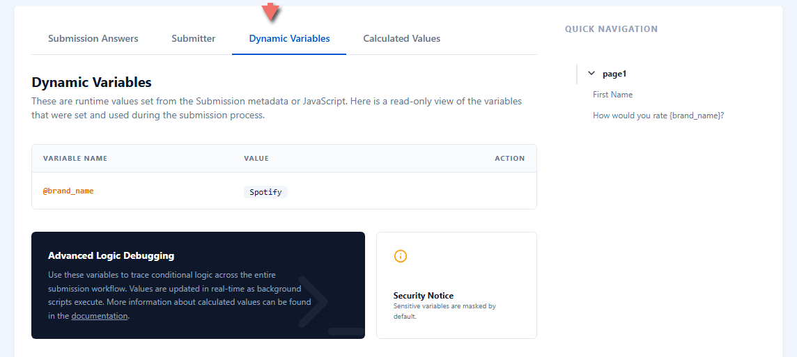797x357 pixels.
Task: Select the Dynamic Variables tab
Action: pyautogui.click(x=289, y=38)
